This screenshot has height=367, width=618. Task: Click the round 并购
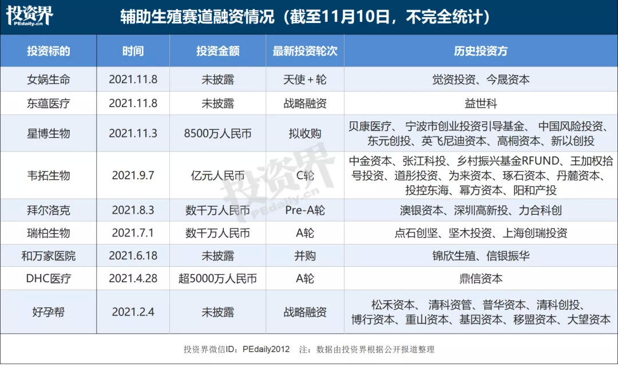pyautogui.click(x=305, y=256)
